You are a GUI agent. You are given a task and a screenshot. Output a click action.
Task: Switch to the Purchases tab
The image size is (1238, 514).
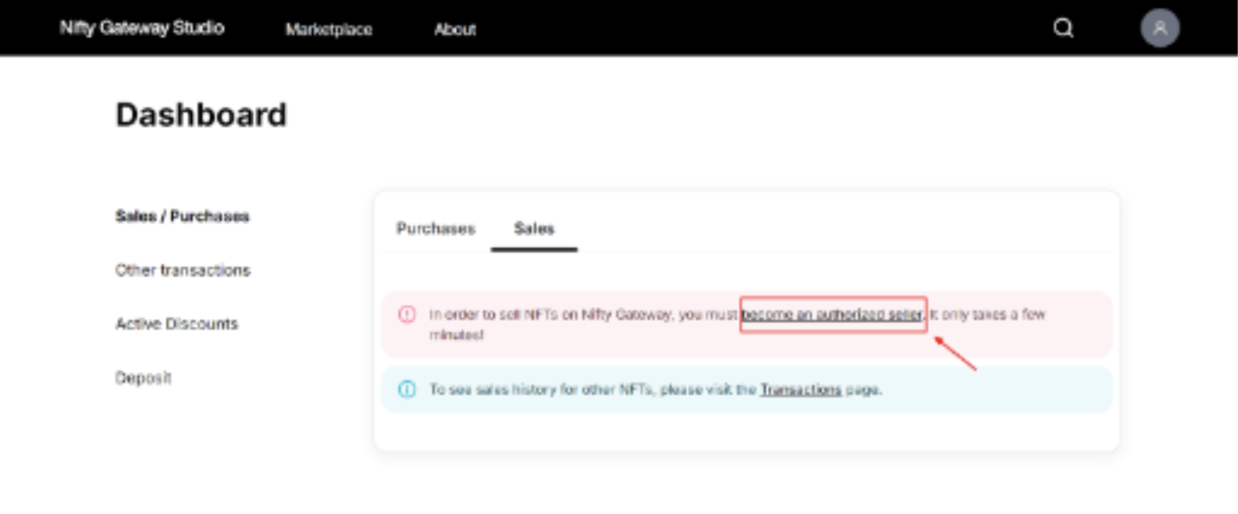pyautogui.click(x=436, y=229)
